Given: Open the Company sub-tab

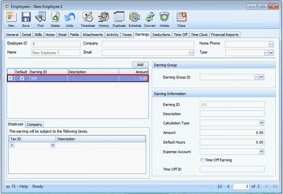Looking at the screenshot, I should pyautogui.click(x=34, y=125).
